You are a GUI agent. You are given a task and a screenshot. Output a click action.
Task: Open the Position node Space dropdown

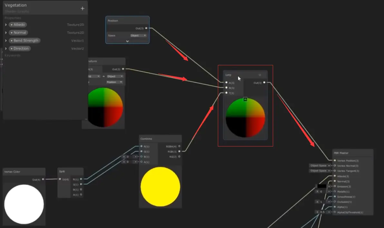[x=139, y=35]
